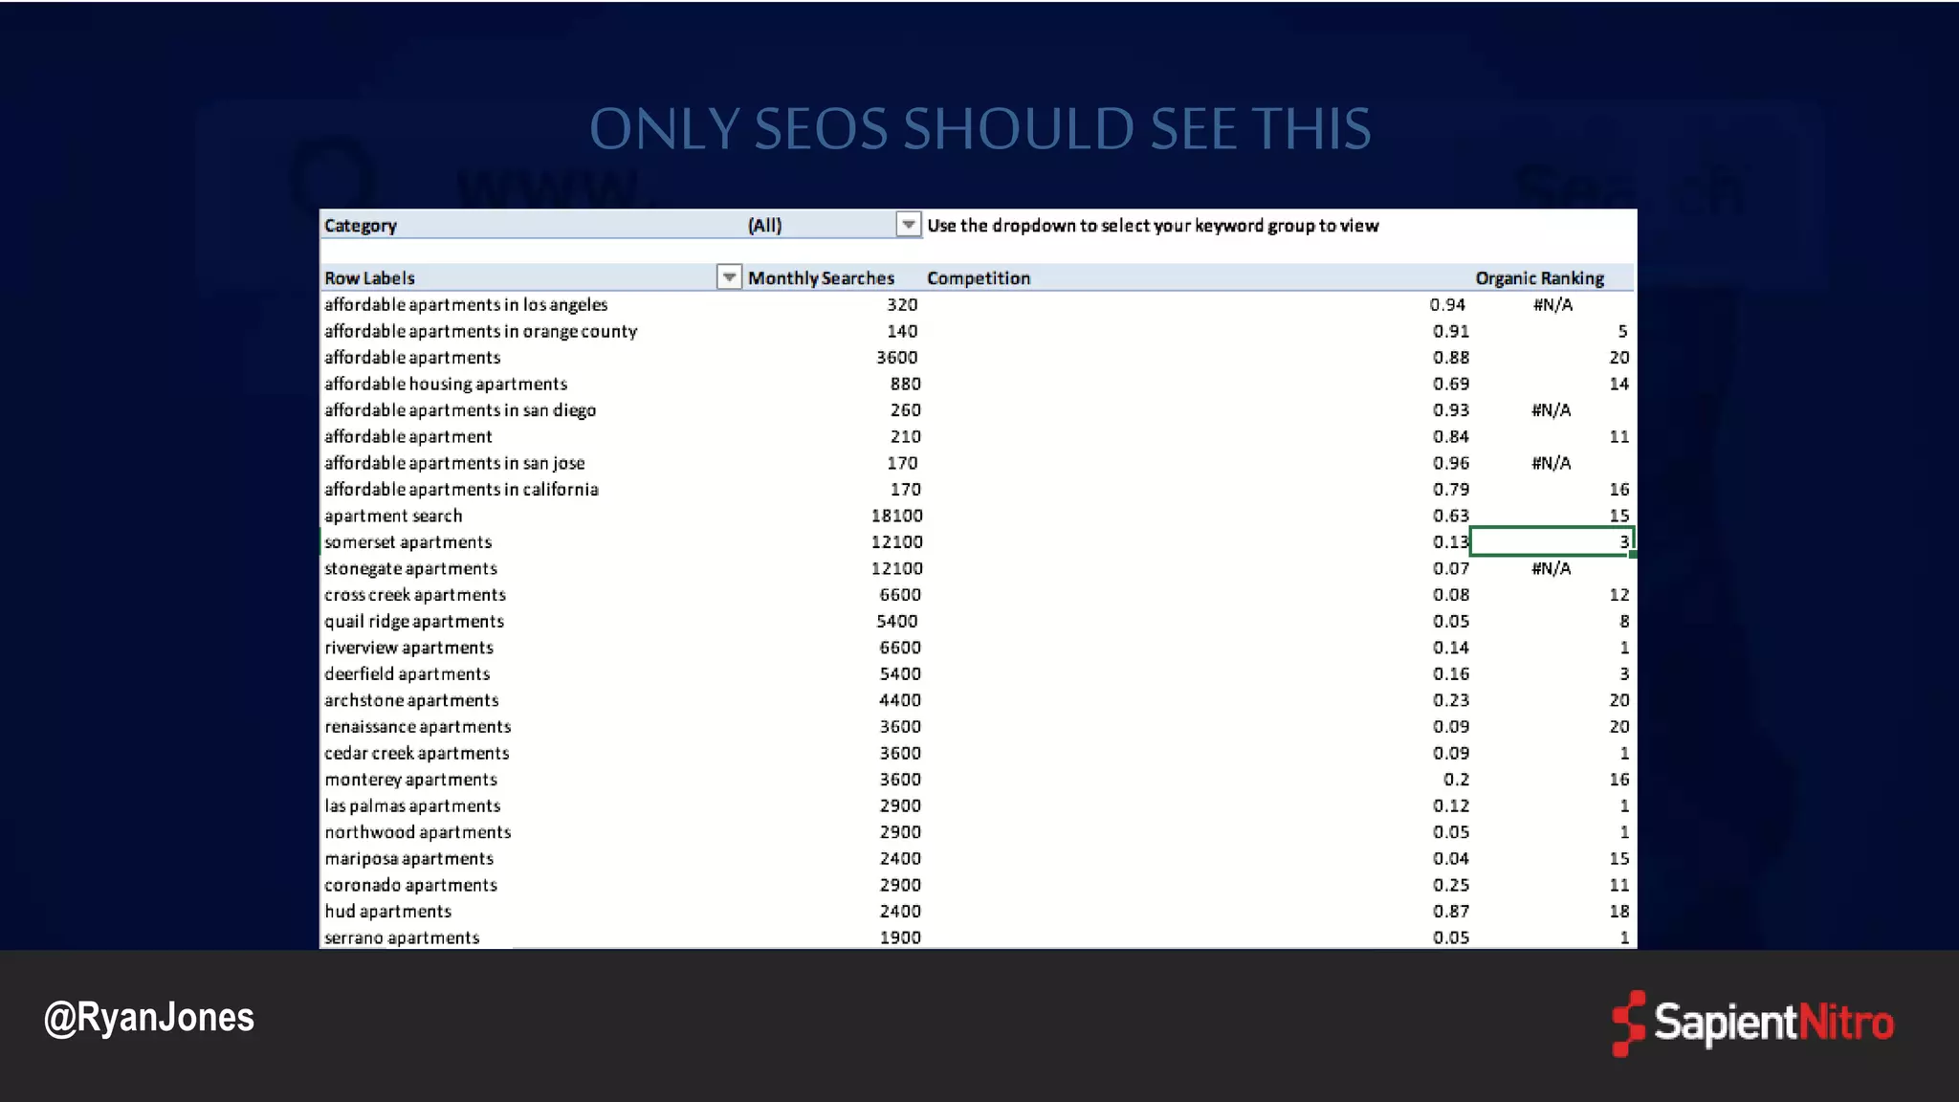Click the dropdown instruction text cell
Viewport: 1959px width, 1102px height.
click(1153, 226)
